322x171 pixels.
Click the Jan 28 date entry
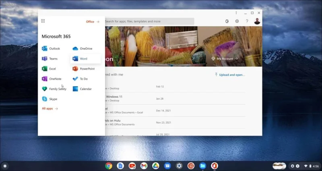point(160,99)
